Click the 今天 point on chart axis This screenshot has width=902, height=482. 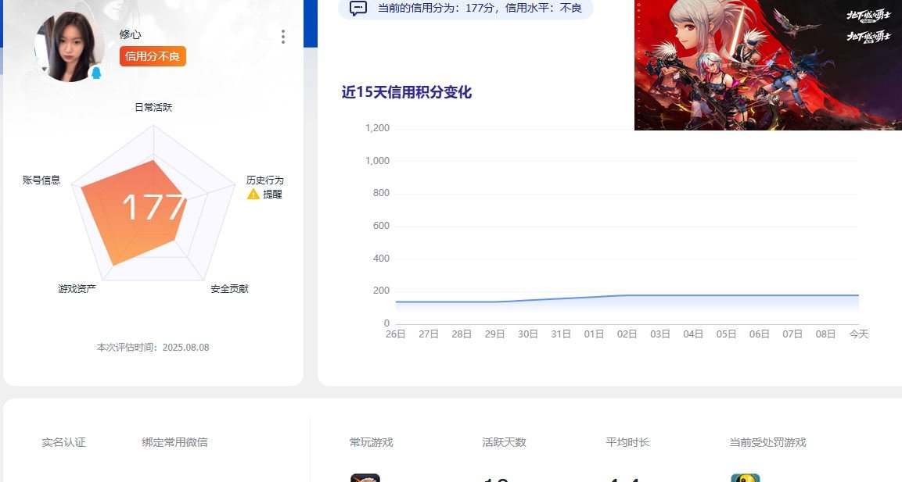(x=859, y=334)
